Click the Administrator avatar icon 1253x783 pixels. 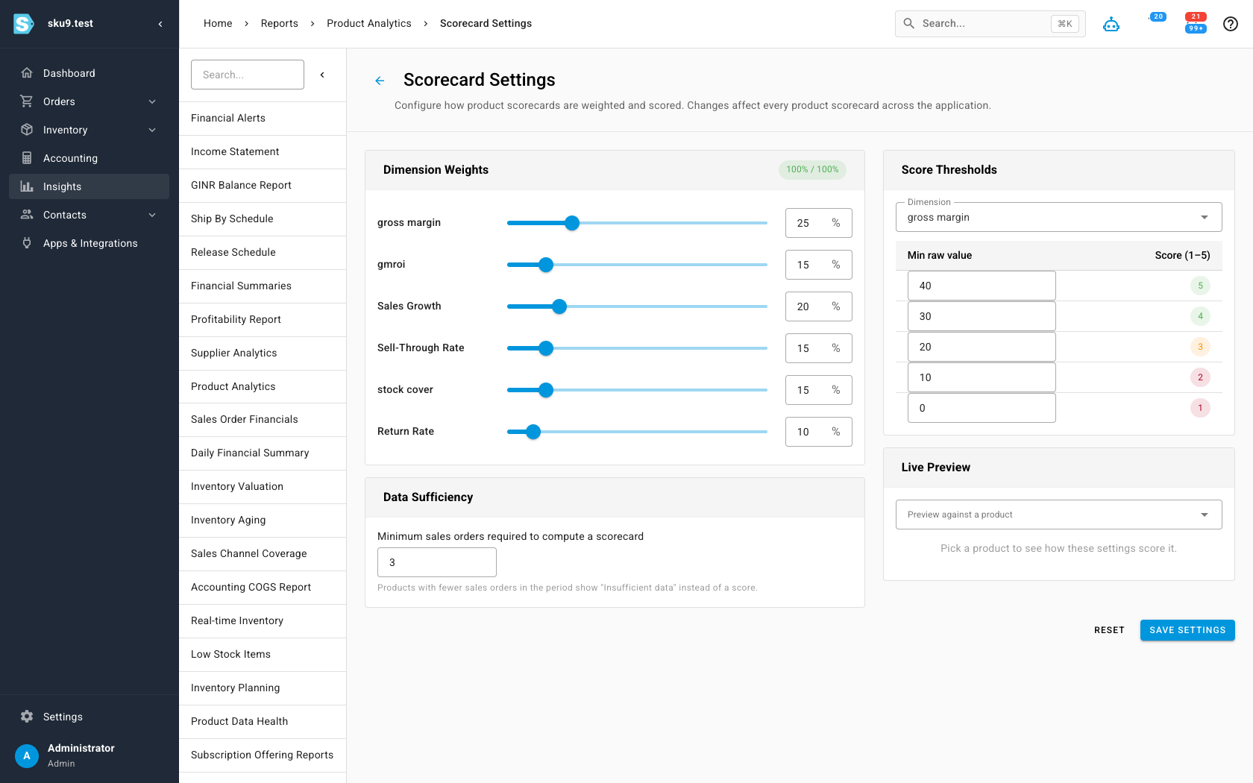click(27, 755)
